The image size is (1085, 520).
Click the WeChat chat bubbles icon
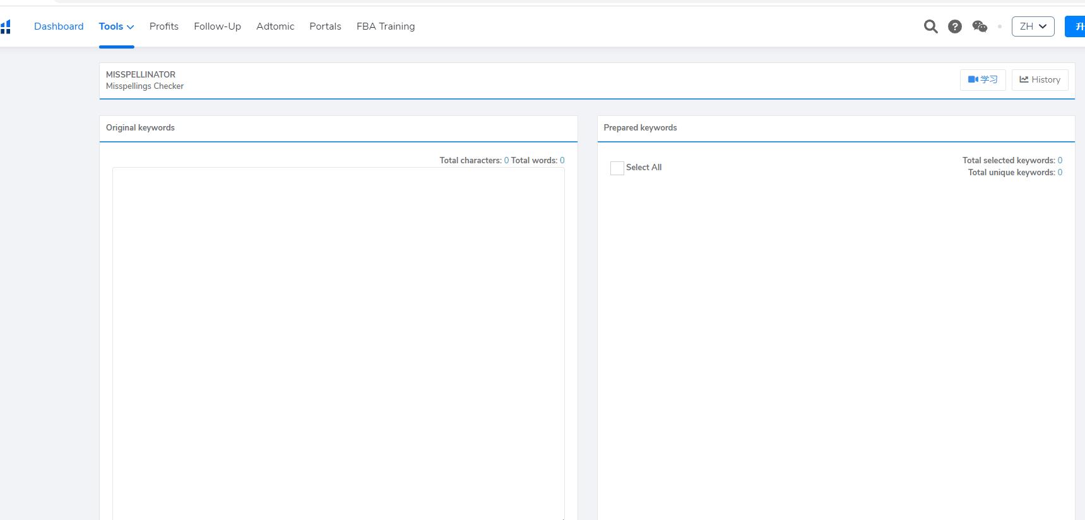tap(980, 26)
